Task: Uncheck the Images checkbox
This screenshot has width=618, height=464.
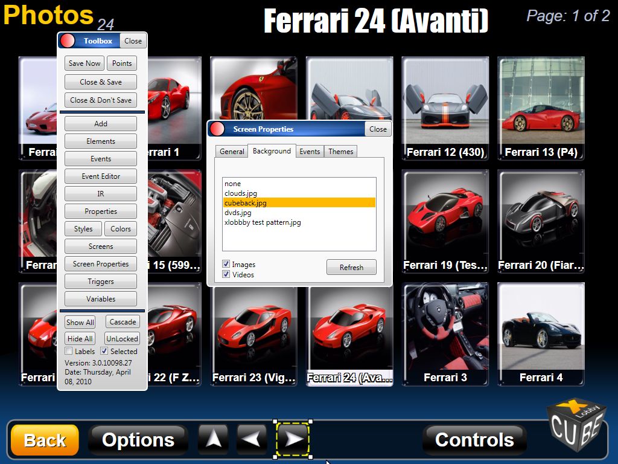Action: (226, 264)
